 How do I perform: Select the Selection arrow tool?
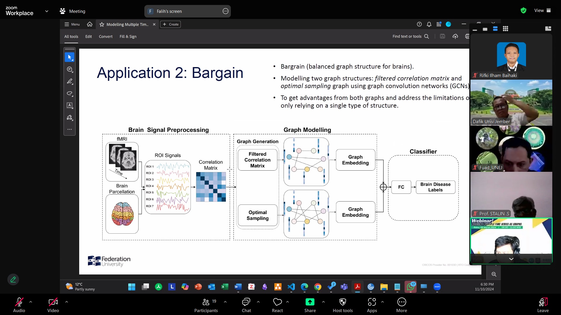pos(70,57)
